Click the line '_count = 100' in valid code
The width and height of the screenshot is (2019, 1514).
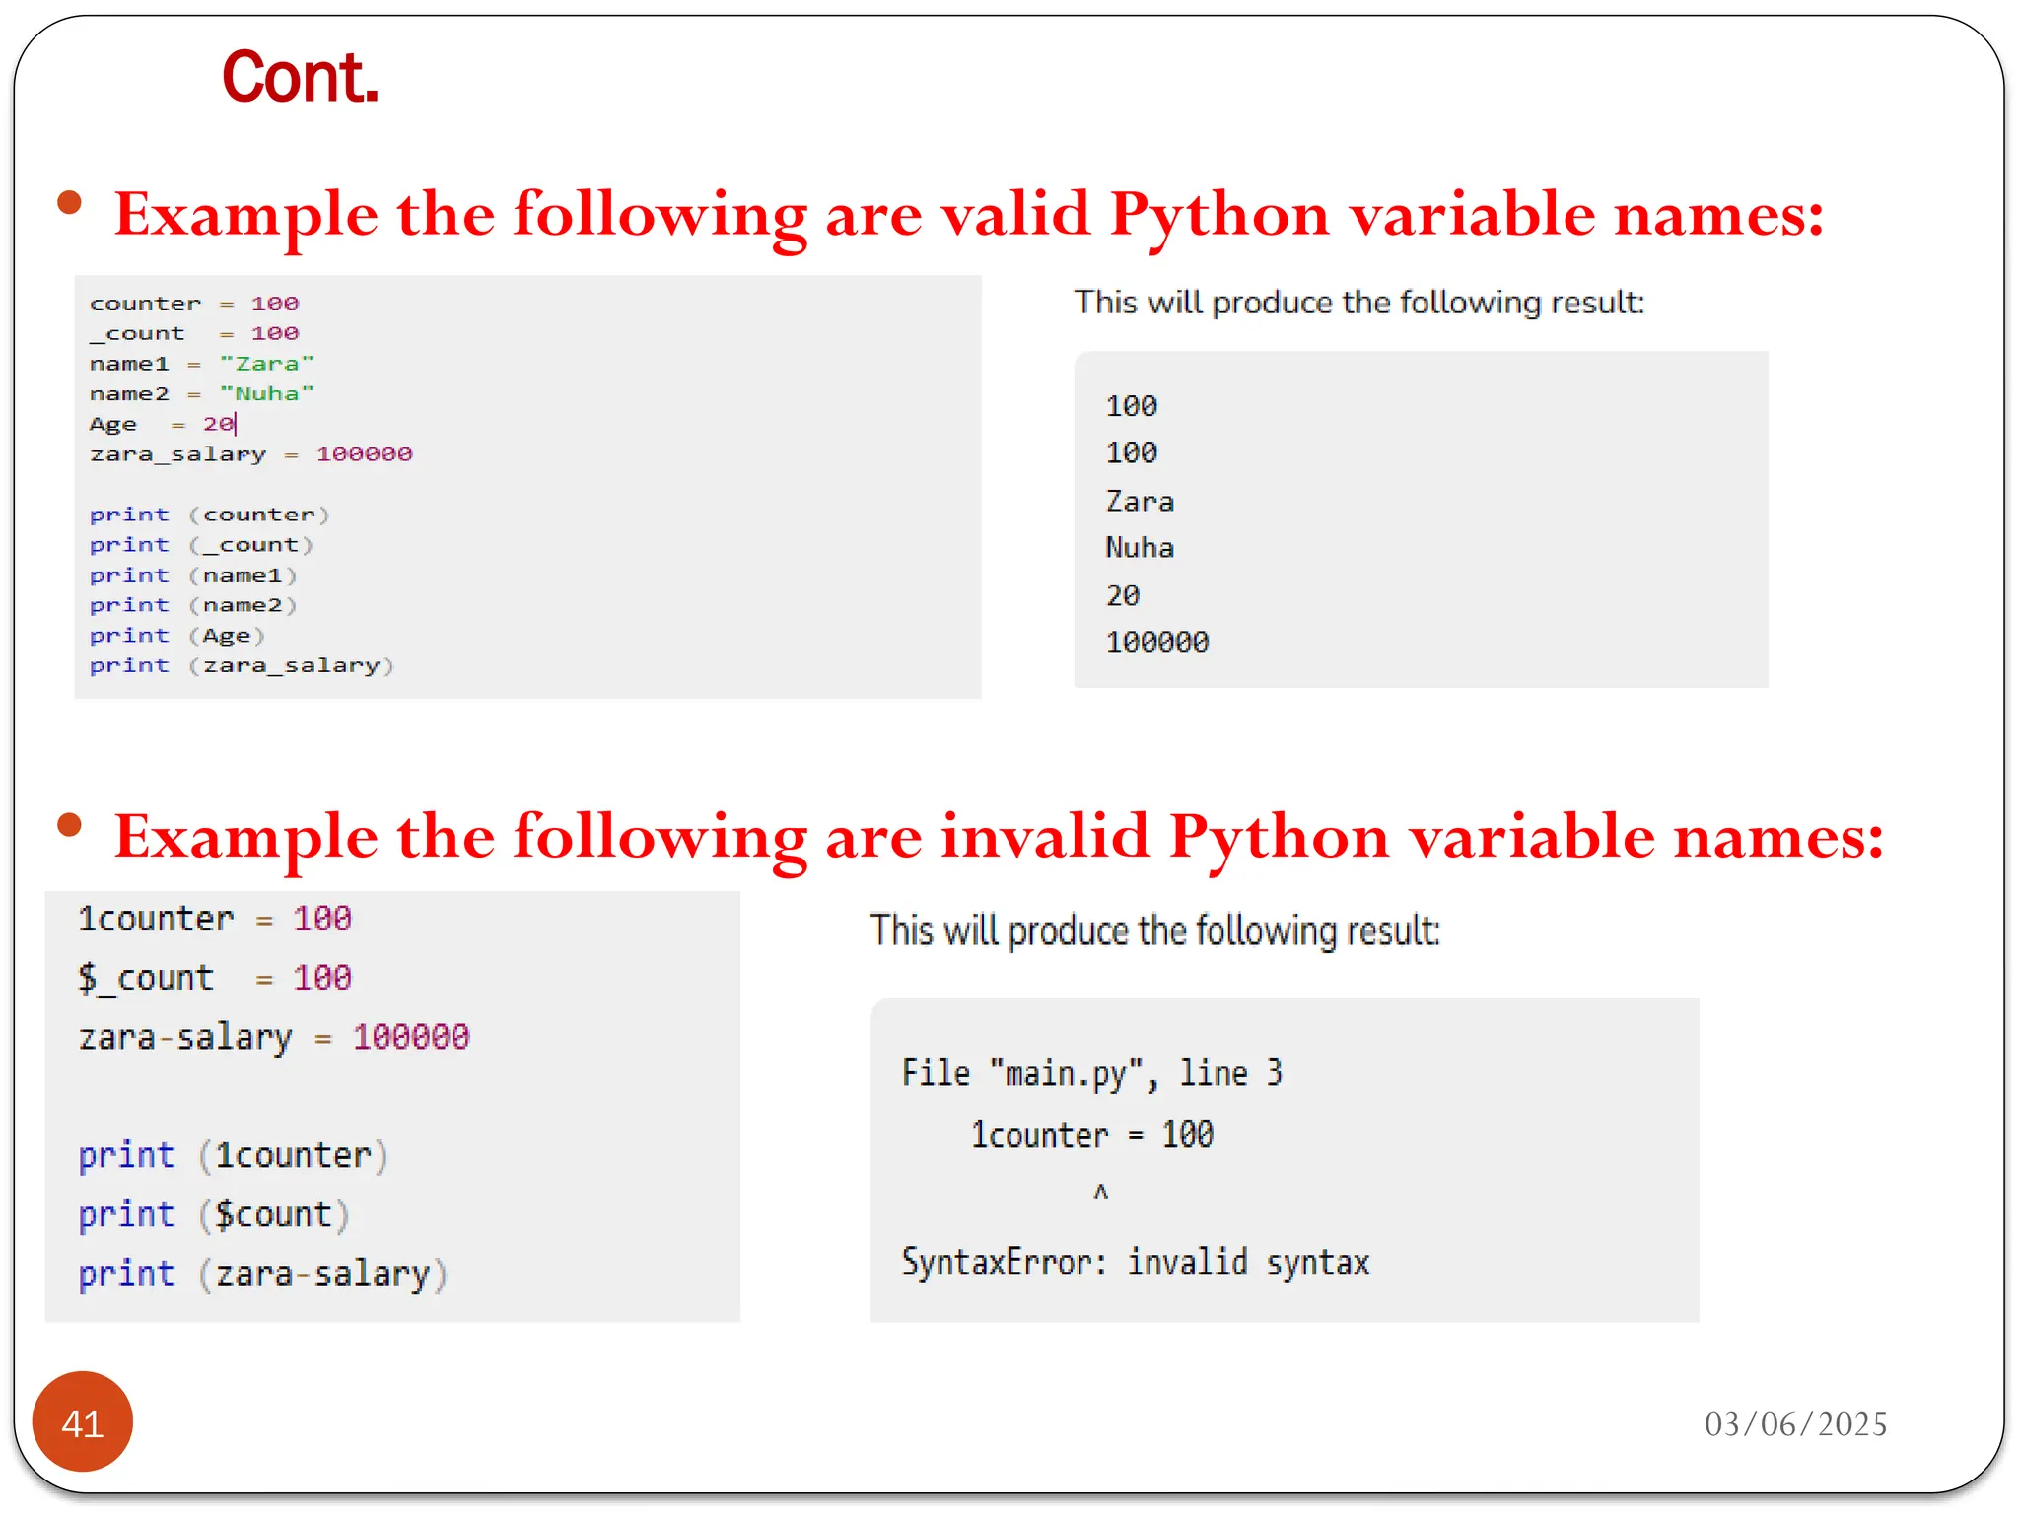pos(194,333)
